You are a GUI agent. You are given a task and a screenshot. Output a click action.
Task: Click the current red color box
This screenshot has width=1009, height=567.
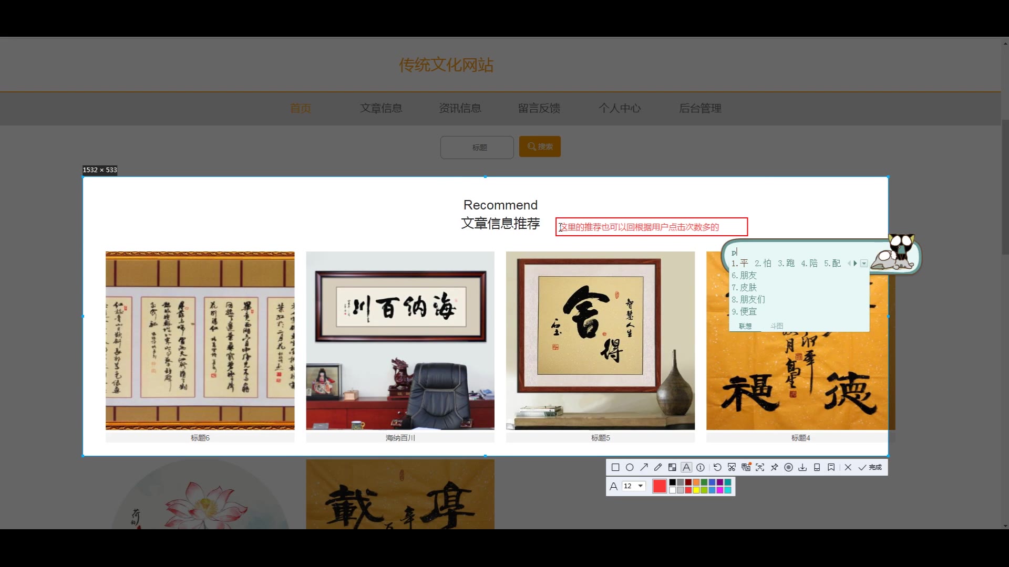coord(660,486)
